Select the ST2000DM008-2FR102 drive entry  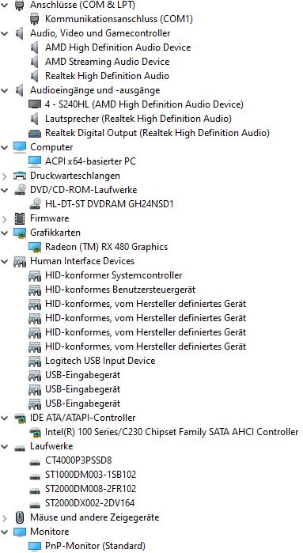(x=91, y=489)
